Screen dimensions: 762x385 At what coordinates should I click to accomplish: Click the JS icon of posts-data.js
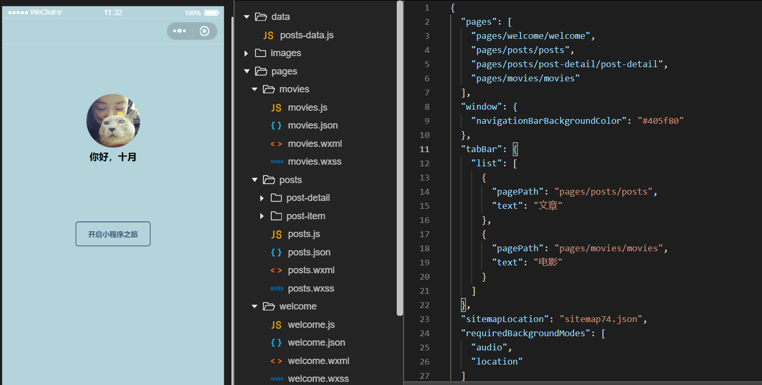[268, 35]
